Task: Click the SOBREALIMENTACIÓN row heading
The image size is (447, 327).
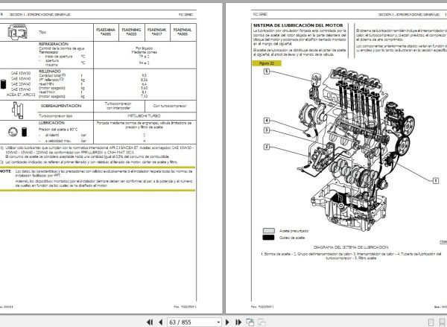Action: (x=61, y=106)
